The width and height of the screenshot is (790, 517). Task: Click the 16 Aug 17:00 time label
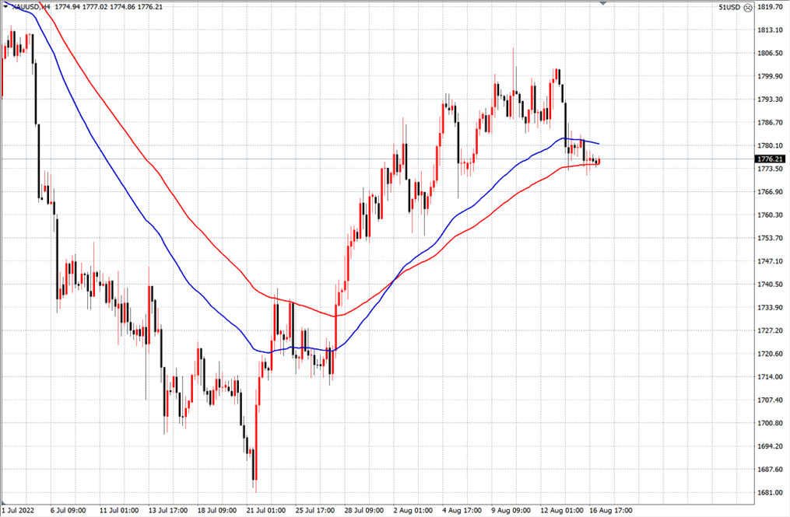coord(611,511)
